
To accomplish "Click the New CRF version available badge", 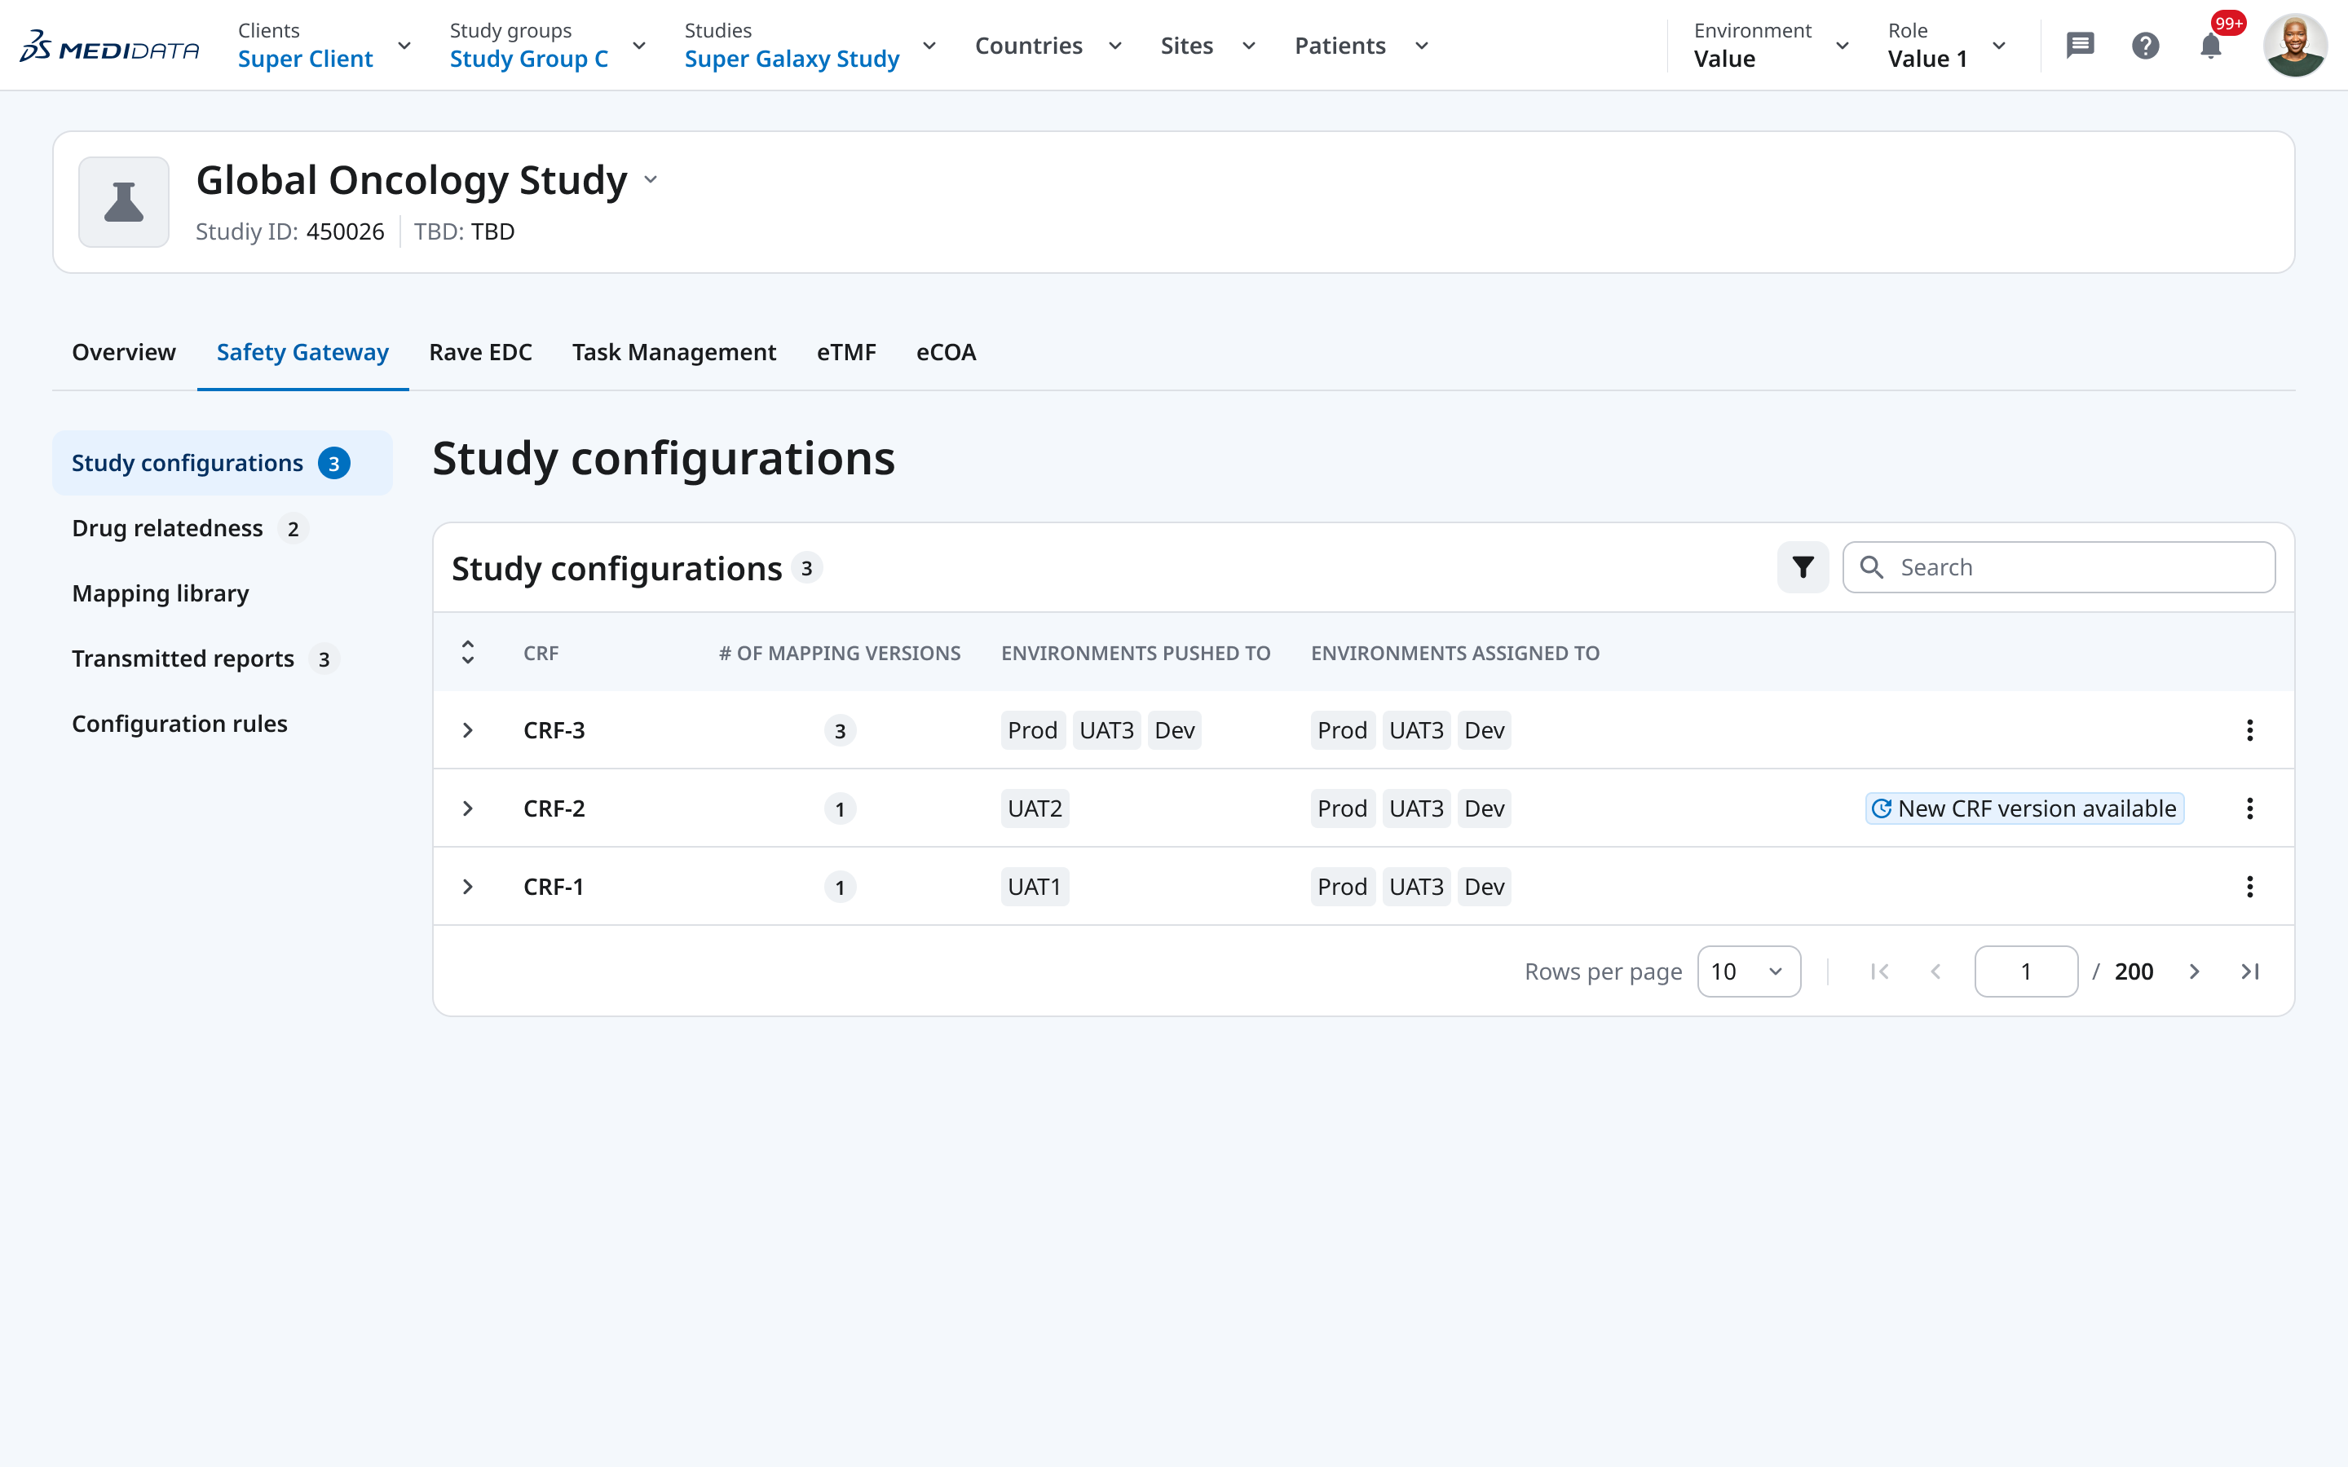I will pyautogui.click(x=2024, y=807).
